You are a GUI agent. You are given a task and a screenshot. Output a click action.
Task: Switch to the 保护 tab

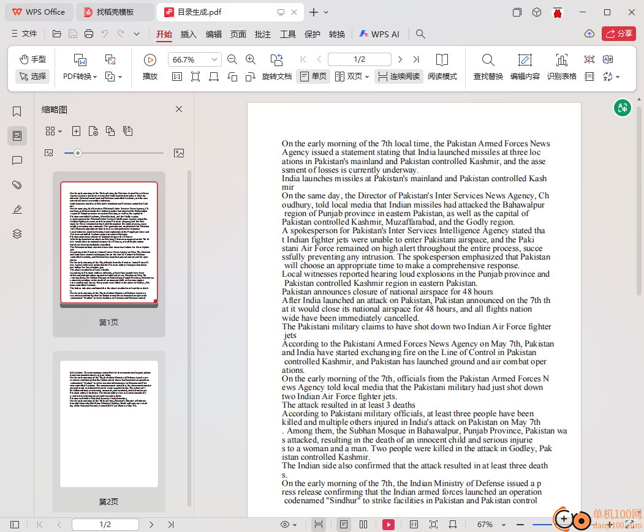[x=312, y=34]
